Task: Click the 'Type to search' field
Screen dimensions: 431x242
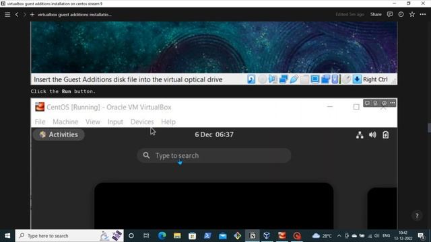Action: (x=214, y=155)
